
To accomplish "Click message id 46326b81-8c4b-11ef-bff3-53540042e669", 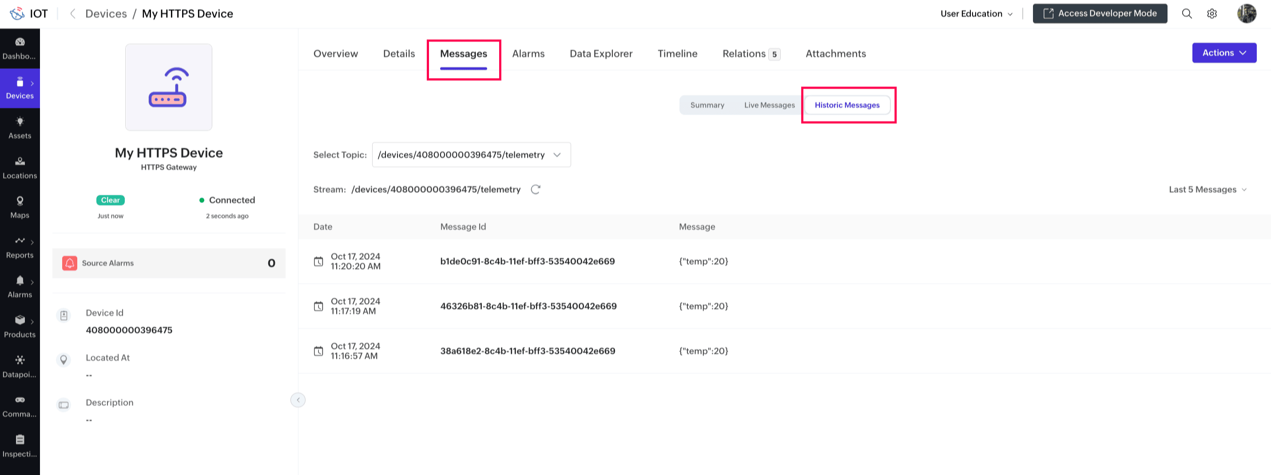I will tap(528, 306).
